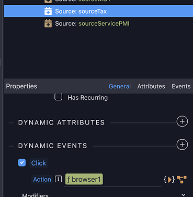The image size is (193, 197).
Task: Expand the Modifiers section chevron
Action: pos(183,195)
